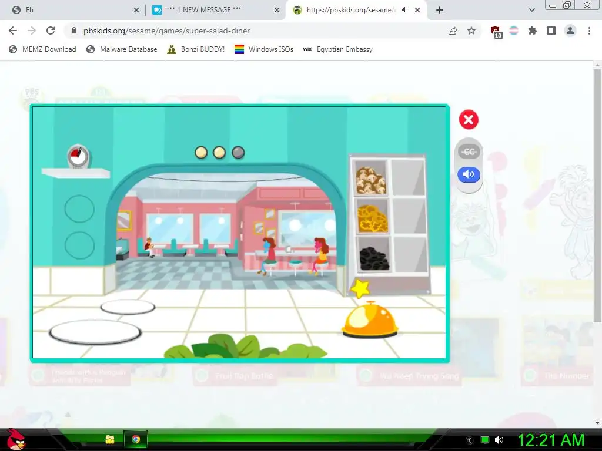Open the Chrome profile menu
The height and width of the screenshot is (451, 602).
point(570,31)
